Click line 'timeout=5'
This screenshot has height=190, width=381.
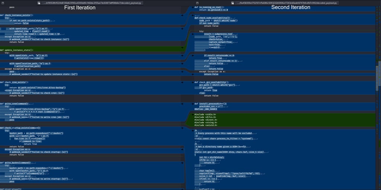[x=215, y=47]
